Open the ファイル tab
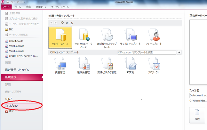 click(x=6, y=7)
